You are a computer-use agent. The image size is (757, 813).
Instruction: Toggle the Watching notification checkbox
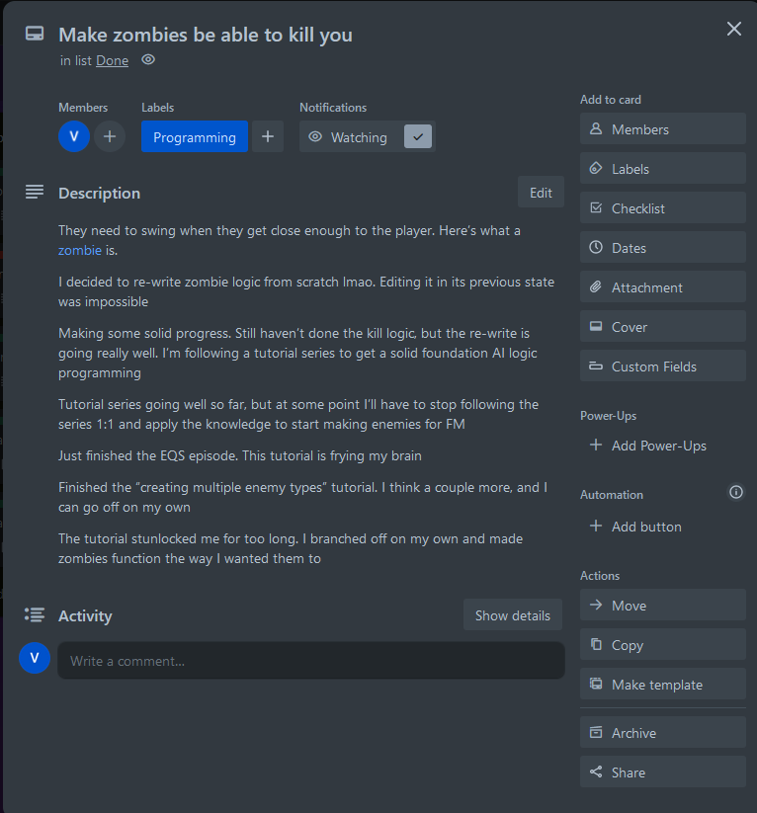(x=418, y=137)
